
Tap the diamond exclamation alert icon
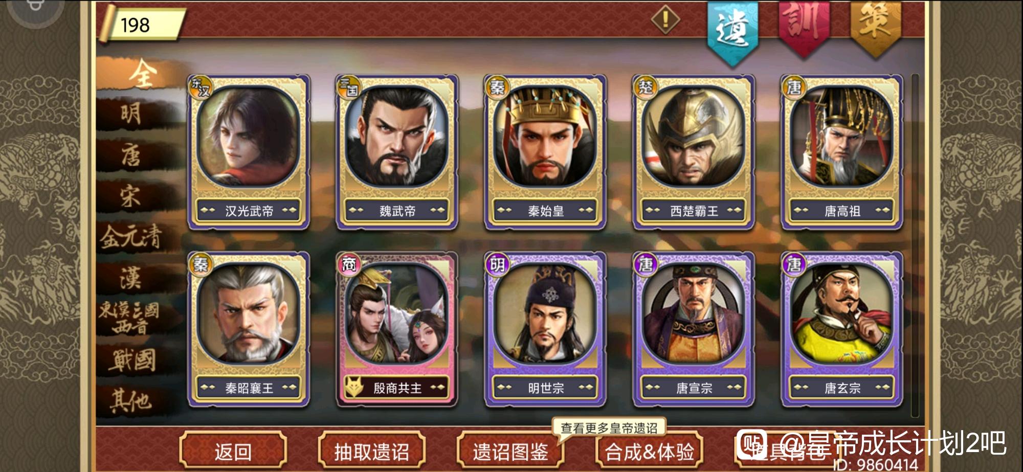pos(665,19)
